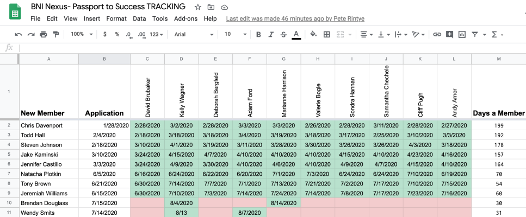Redo the last action
This screenshot has width=526, height=217.
pos(31,34)
